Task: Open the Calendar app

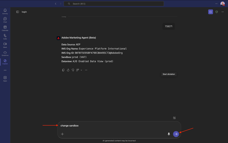Action: (x=5, y=28)
